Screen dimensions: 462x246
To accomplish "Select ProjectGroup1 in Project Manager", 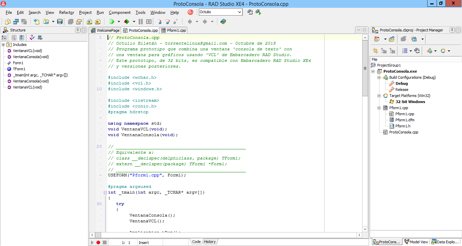I will tap(389, 65).
